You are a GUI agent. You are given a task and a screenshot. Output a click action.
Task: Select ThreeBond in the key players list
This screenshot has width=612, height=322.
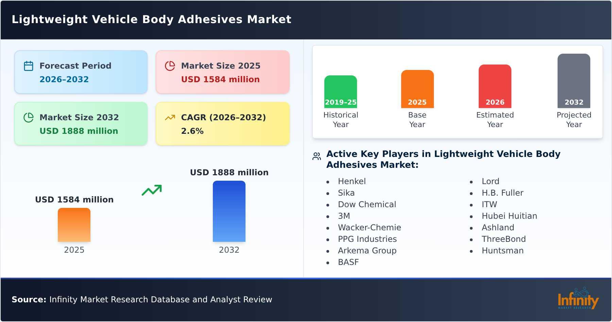coord(504,239)
